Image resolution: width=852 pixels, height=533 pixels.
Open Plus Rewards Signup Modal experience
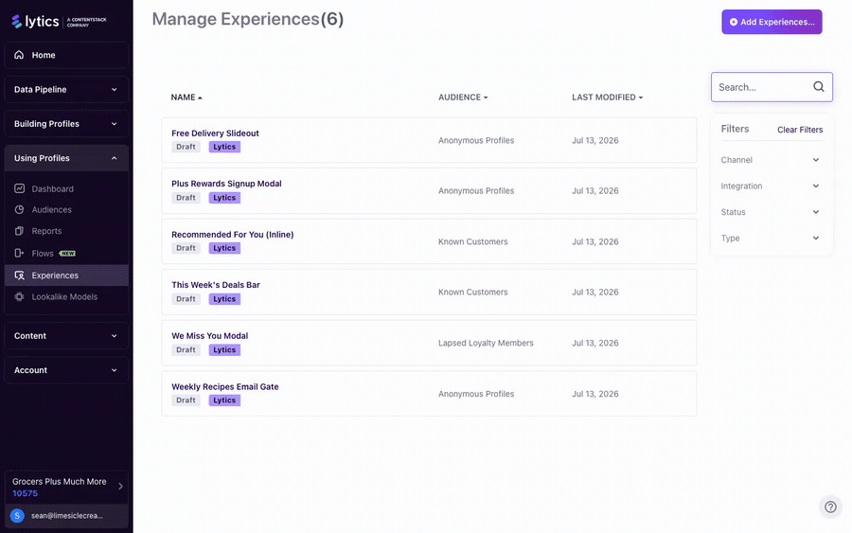pos(226,184)
